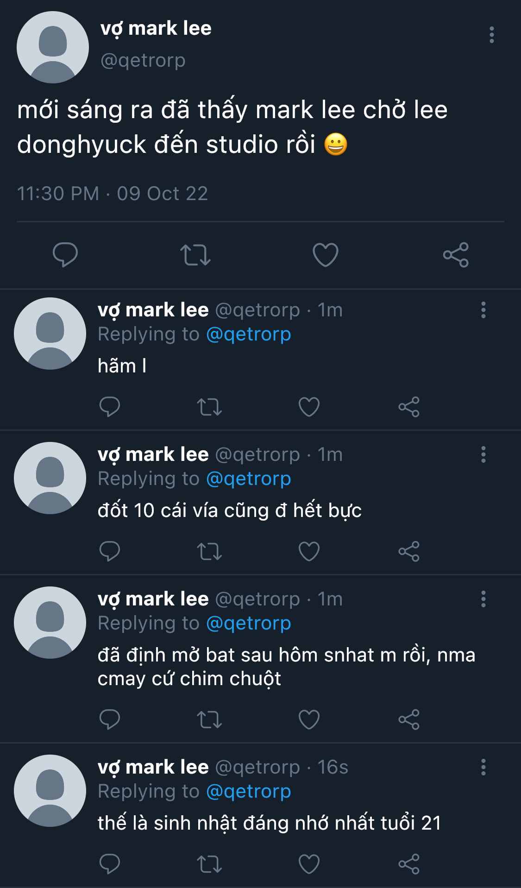Open @qetrorp link in the 16s reply
Viewport: 521px width, 888px height.
pos(248,791)
